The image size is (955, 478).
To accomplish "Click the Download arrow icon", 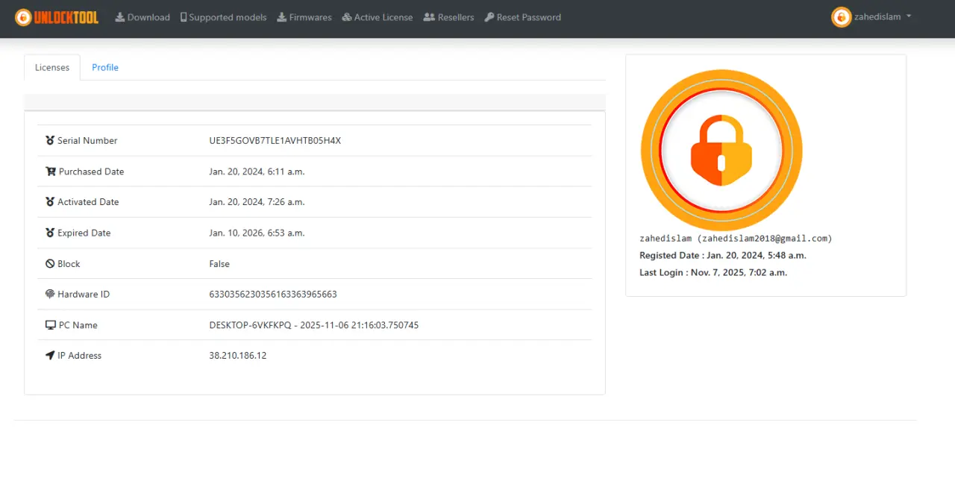I will pyautogui.click(x=119, y=17).
